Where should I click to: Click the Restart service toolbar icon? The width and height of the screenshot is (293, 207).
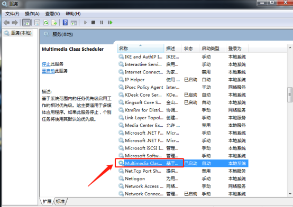110,23
